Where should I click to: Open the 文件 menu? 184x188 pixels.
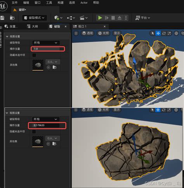pyautogui.click(x=15, y=3)
